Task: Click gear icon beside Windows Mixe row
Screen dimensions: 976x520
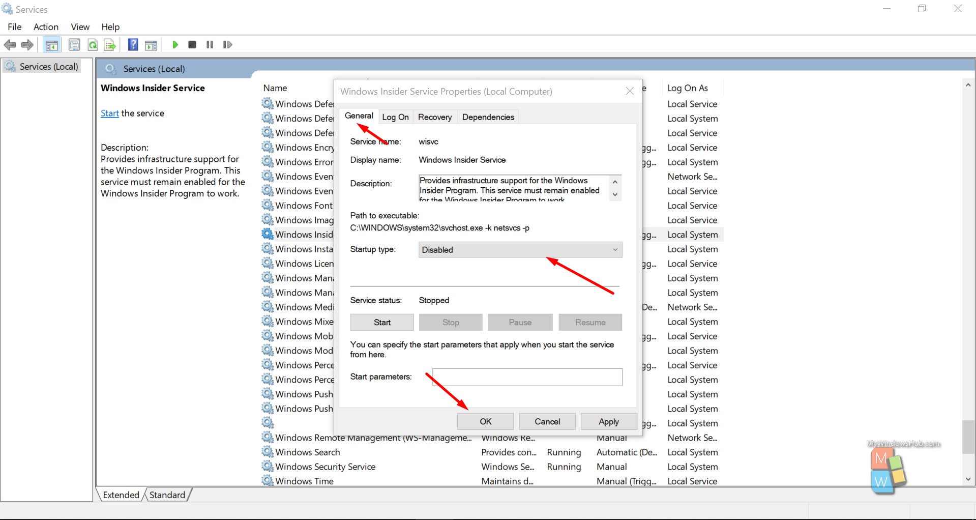Action: pyautogui.click(x=268, y=322)
